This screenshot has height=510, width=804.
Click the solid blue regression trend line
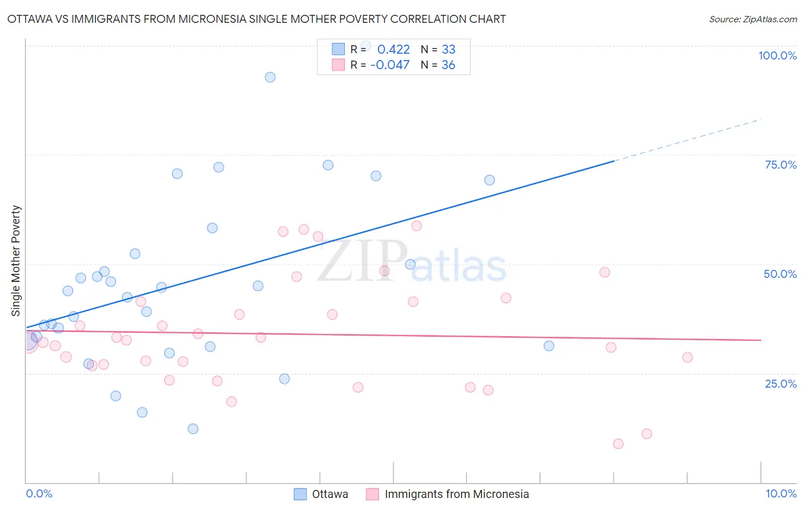[x=320, y=244]
